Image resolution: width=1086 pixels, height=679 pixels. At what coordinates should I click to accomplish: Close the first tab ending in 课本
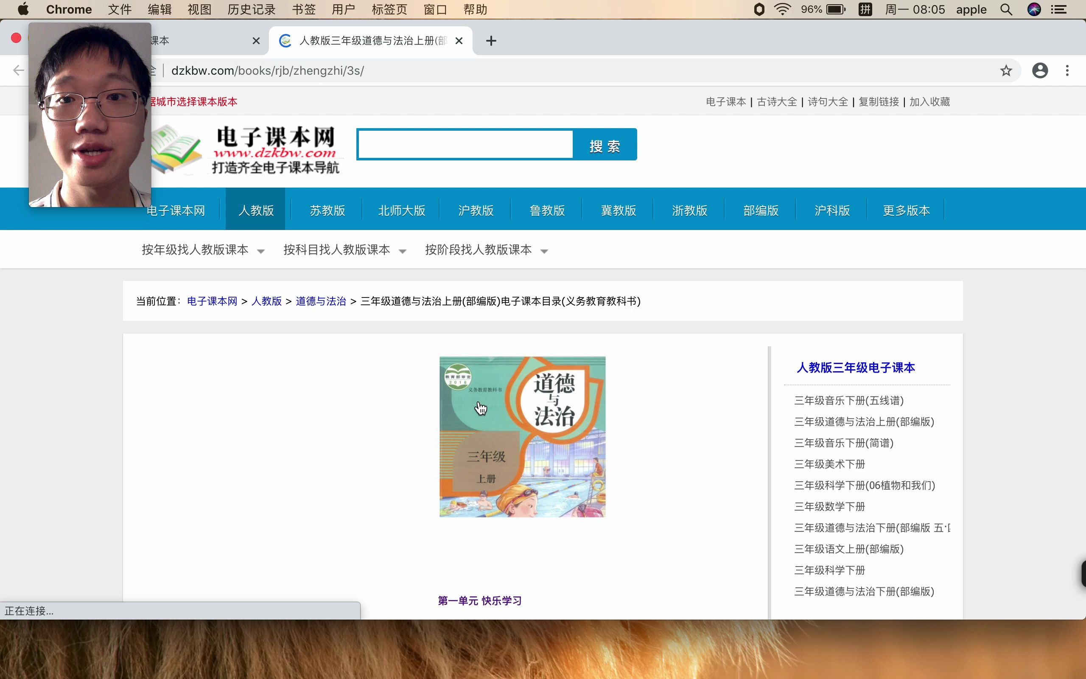click(x=256, y=41)
